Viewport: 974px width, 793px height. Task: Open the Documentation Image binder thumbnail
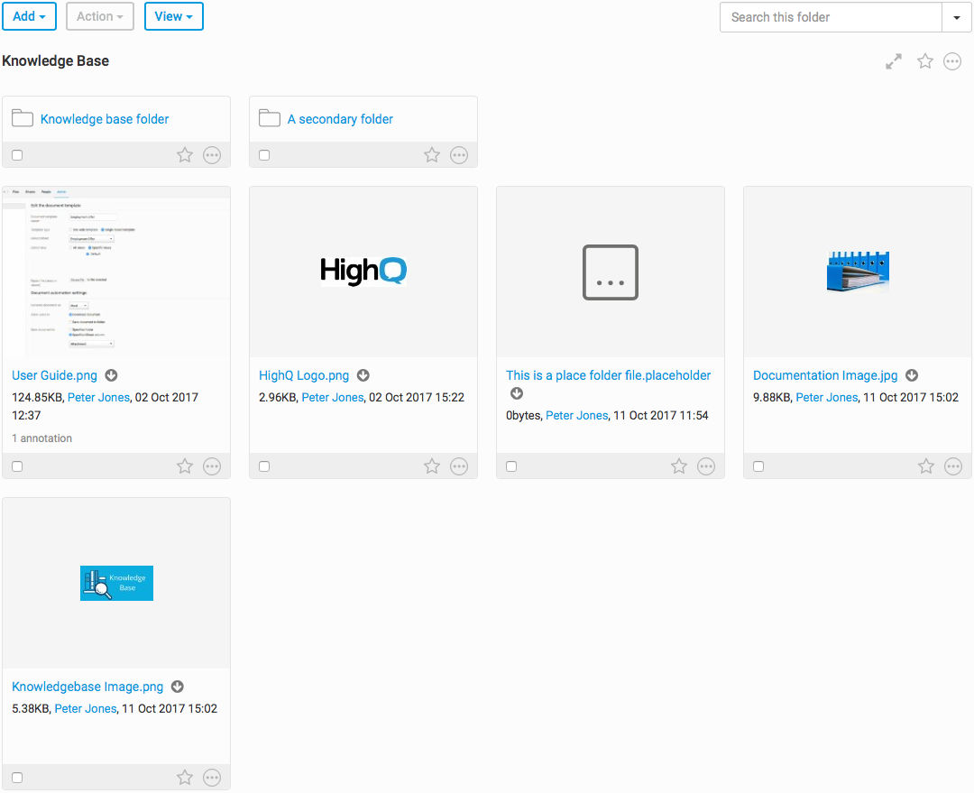point(858,271)
